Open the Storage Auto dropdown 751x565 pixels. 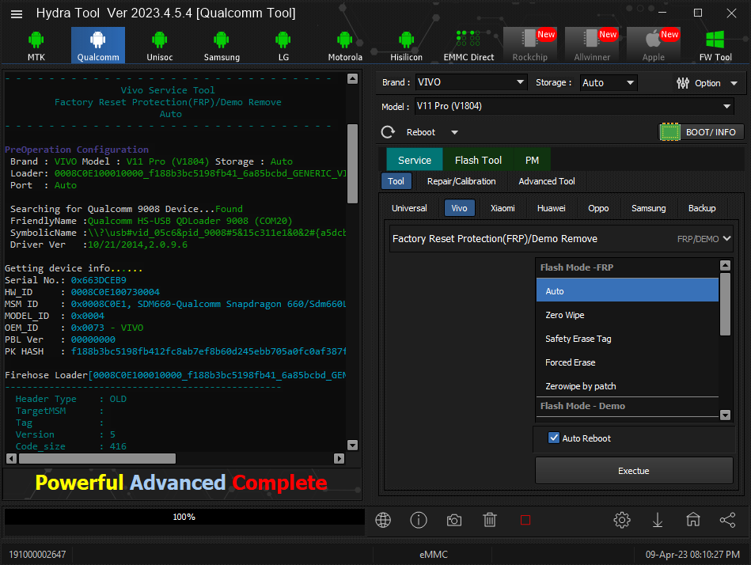[x=609, y=82]
